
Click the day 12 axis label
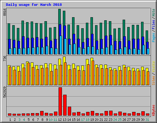60,120
